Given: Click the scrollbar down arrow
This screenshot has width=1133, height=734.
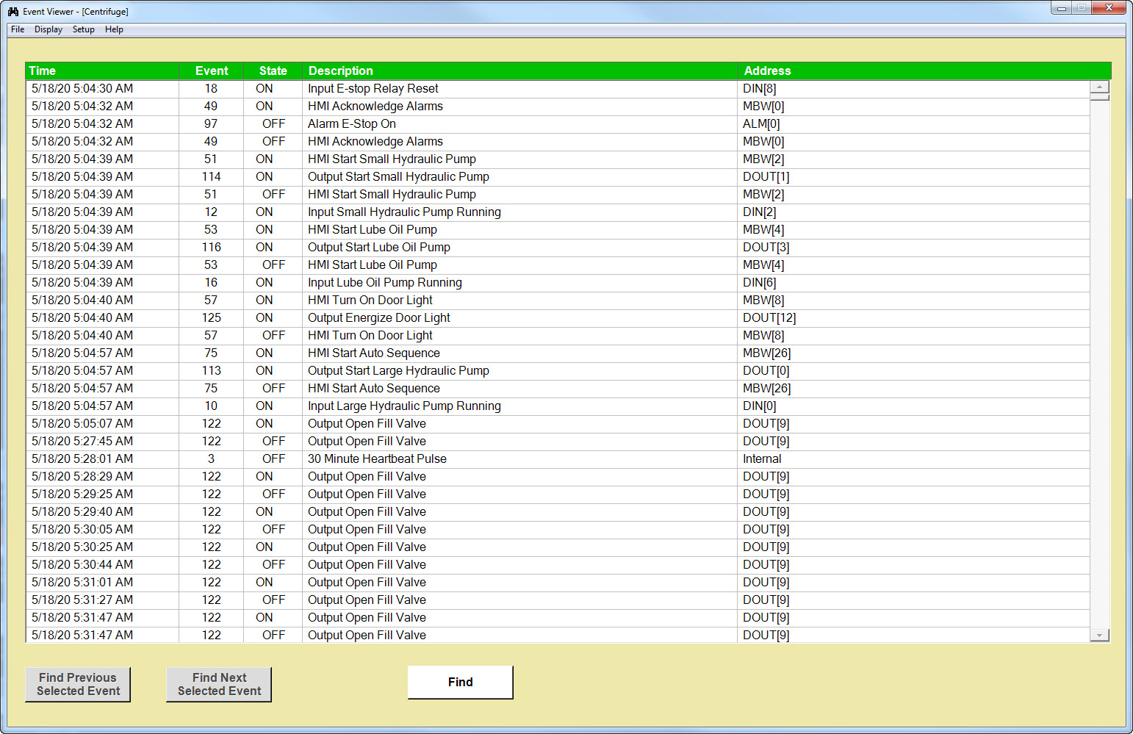Looking at the screenshot, I should click(1099, 633).
